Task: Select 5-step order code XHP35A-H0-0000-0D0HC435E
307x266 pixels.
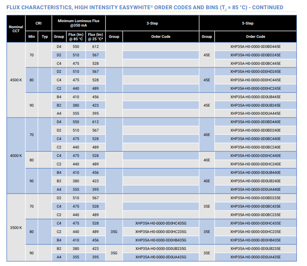Action: coord(255,223)
